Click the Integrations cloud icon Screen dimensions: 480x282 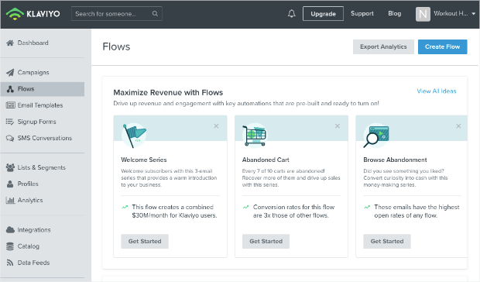(10, 230)
